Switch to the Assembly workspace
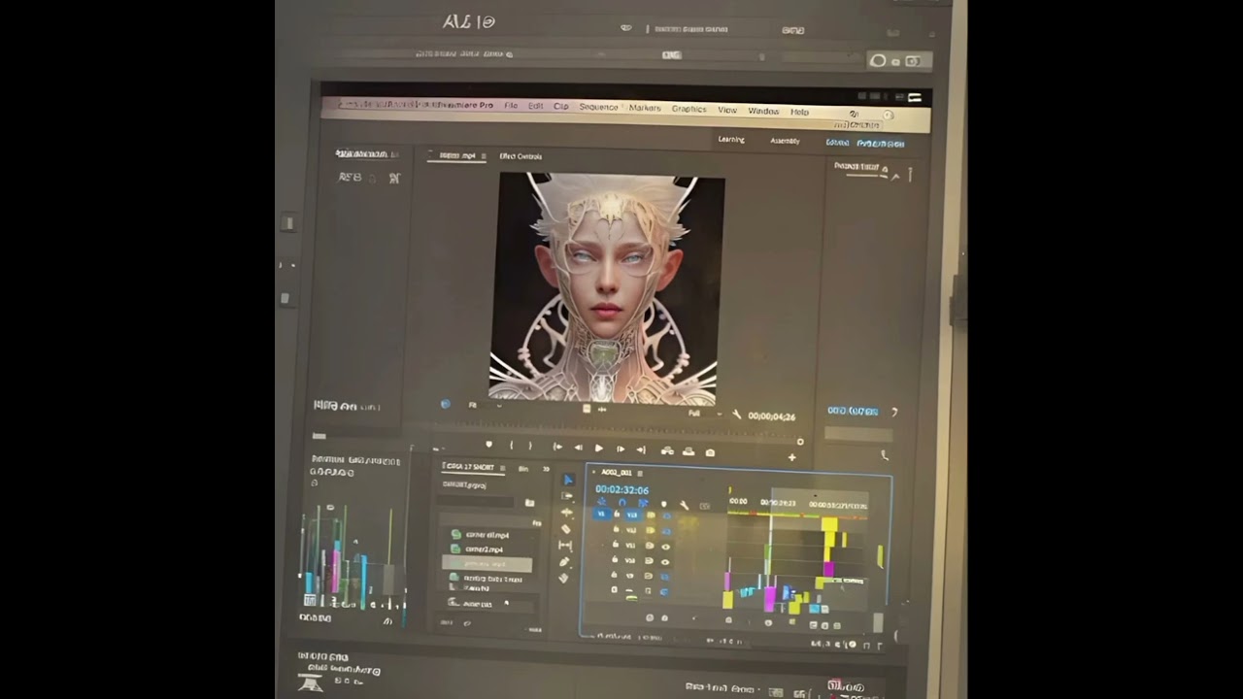Viewport: 1243px width, 699px height. tap(785, 141)
